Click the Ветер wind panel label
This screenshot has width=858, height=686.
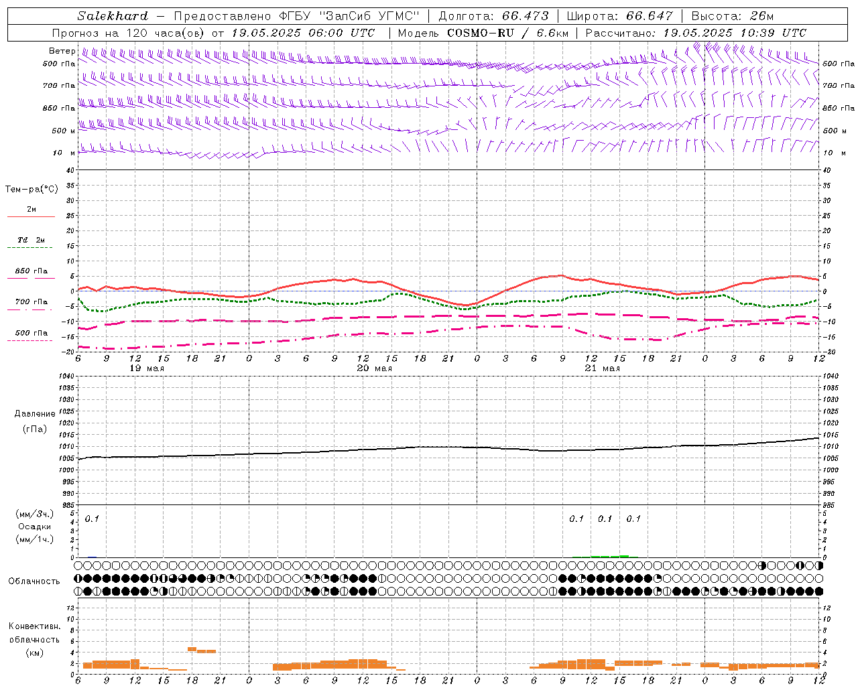coord(62,51)
